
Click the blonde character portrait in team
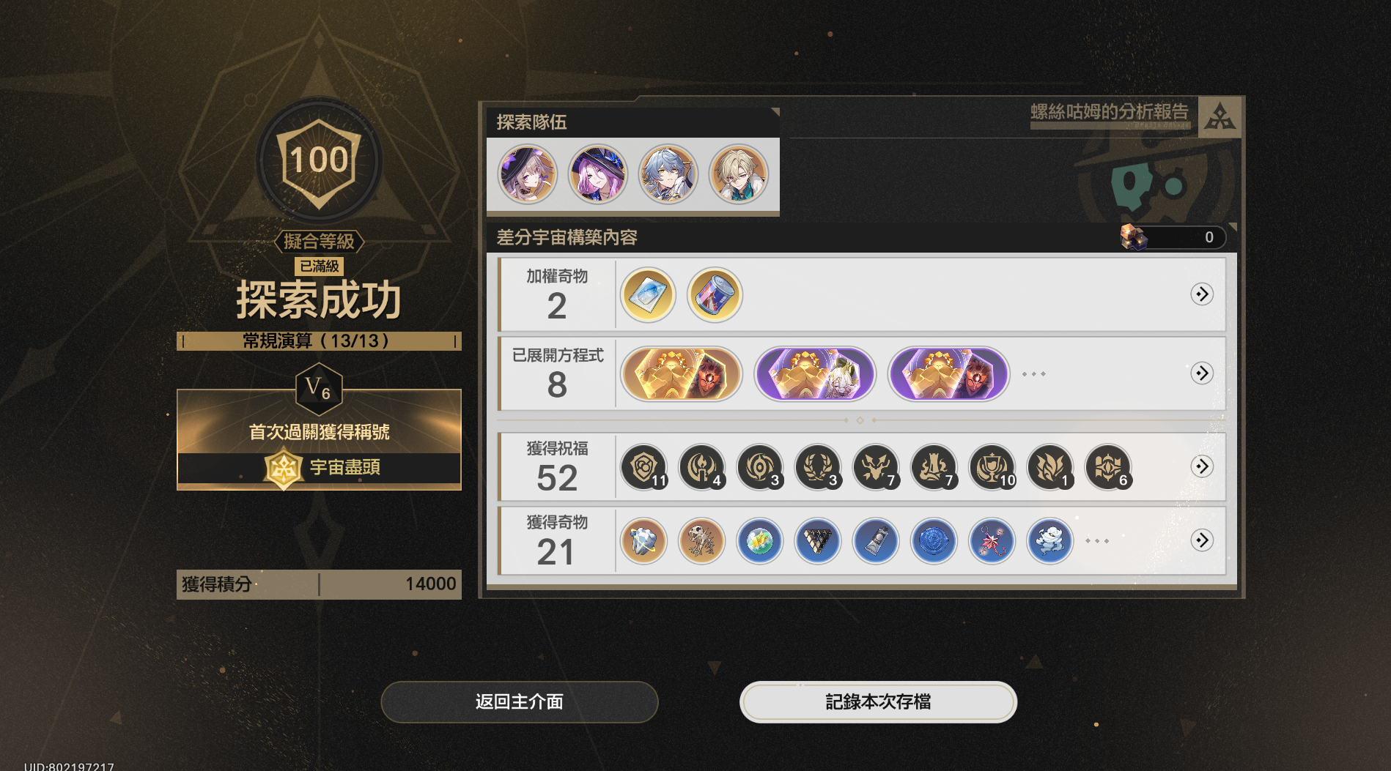point(739,174)
